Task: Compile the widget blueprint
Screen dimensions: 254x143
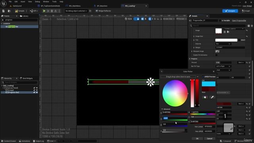Action: pos(19,11)
